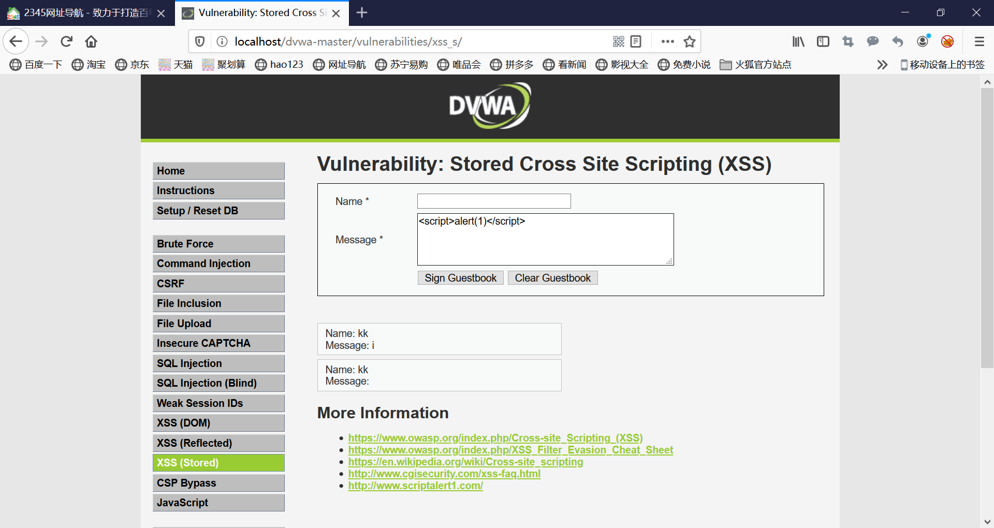Screen dimensions: 994x528
Task: Reload the current page
Action: 66,41
